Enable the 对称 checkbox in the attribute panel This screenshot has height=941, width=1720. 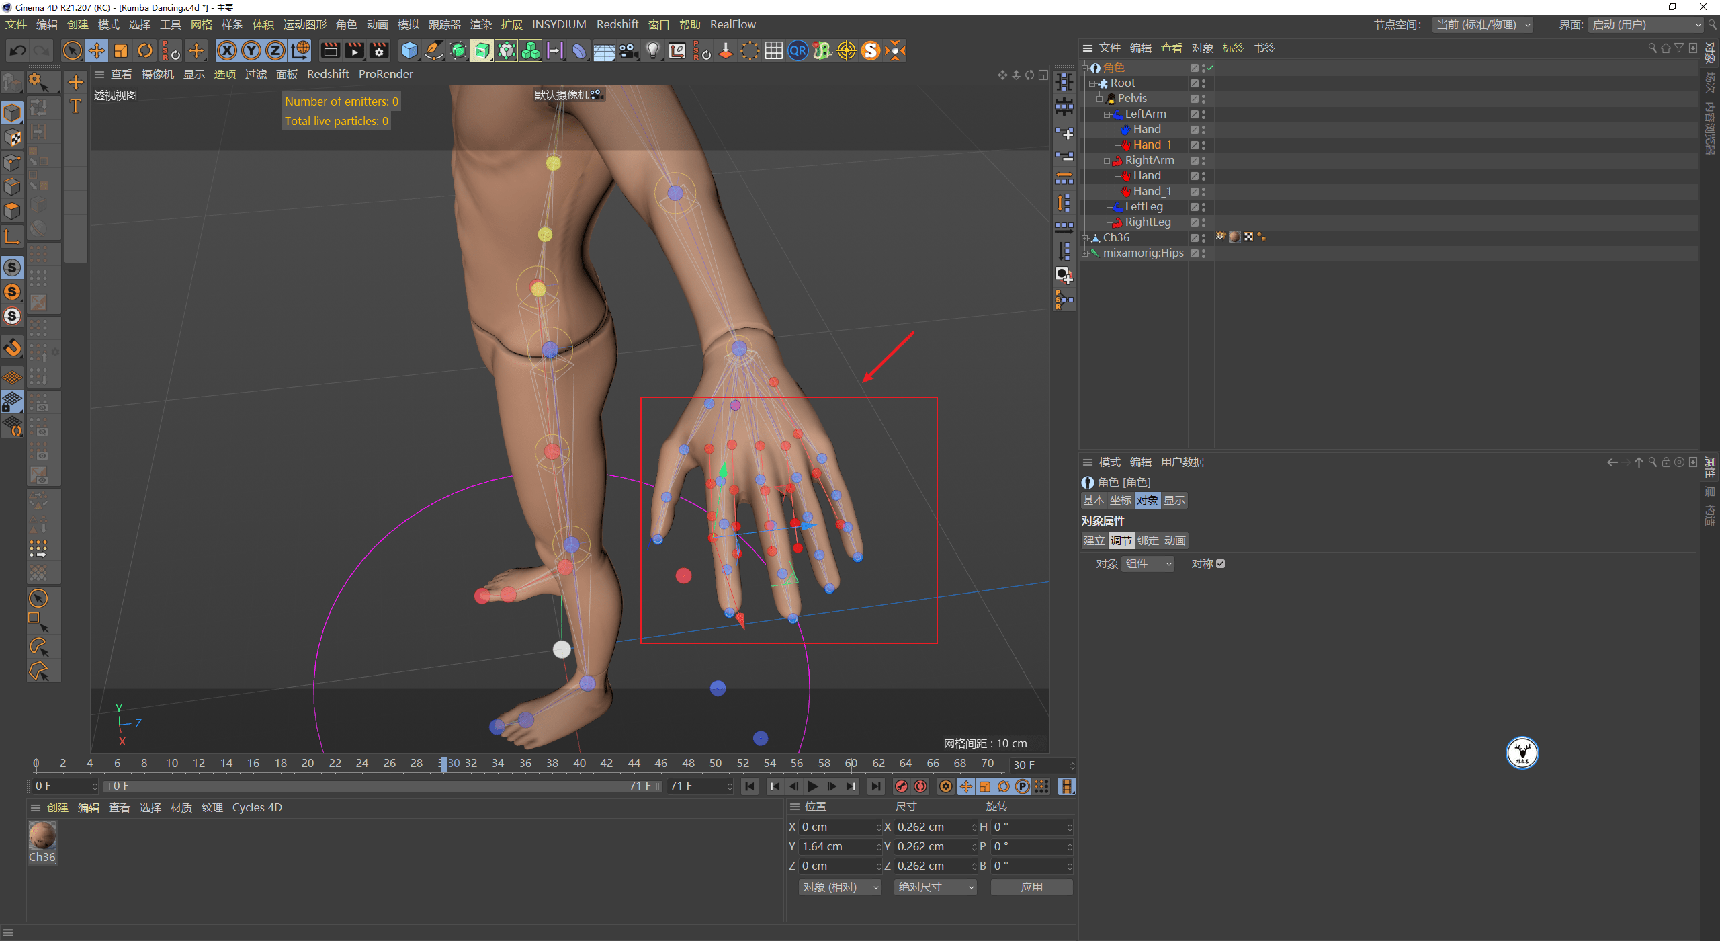pyautogui.click(x=1221, y=563)
